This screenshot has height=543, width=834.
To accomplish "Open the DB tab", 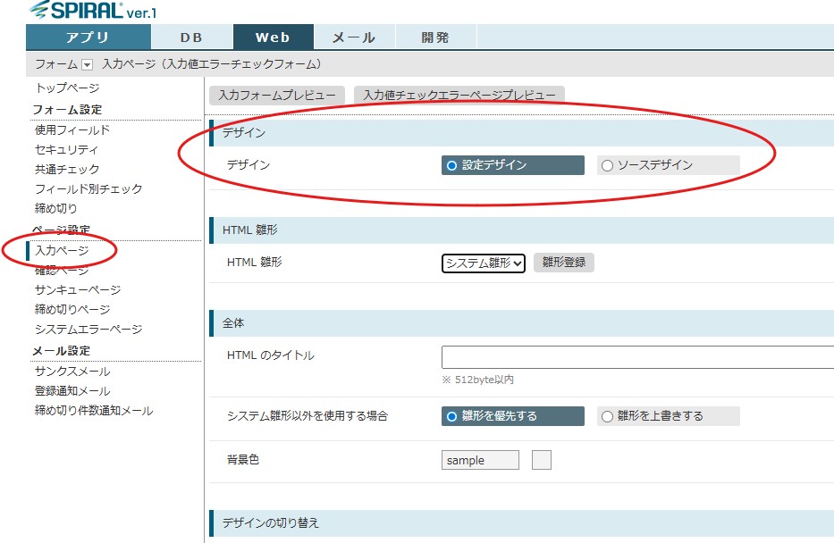I will [191, 38].
